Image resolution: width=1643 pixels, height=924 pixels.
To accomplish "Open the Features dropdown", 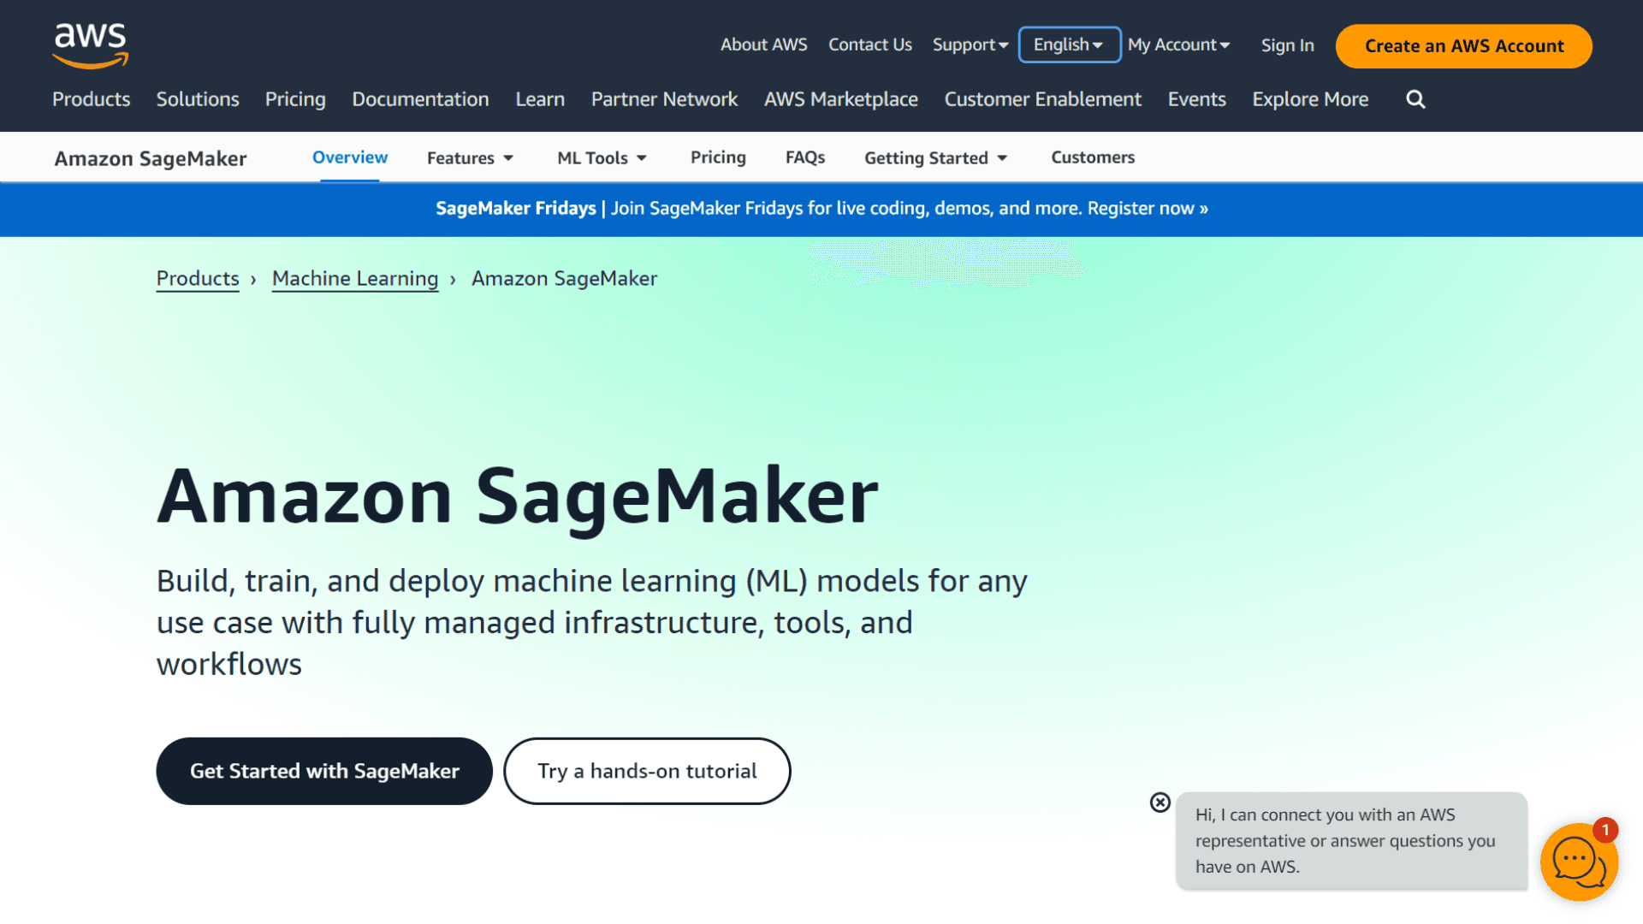I will pyautogui.click(x=469, y=157).
